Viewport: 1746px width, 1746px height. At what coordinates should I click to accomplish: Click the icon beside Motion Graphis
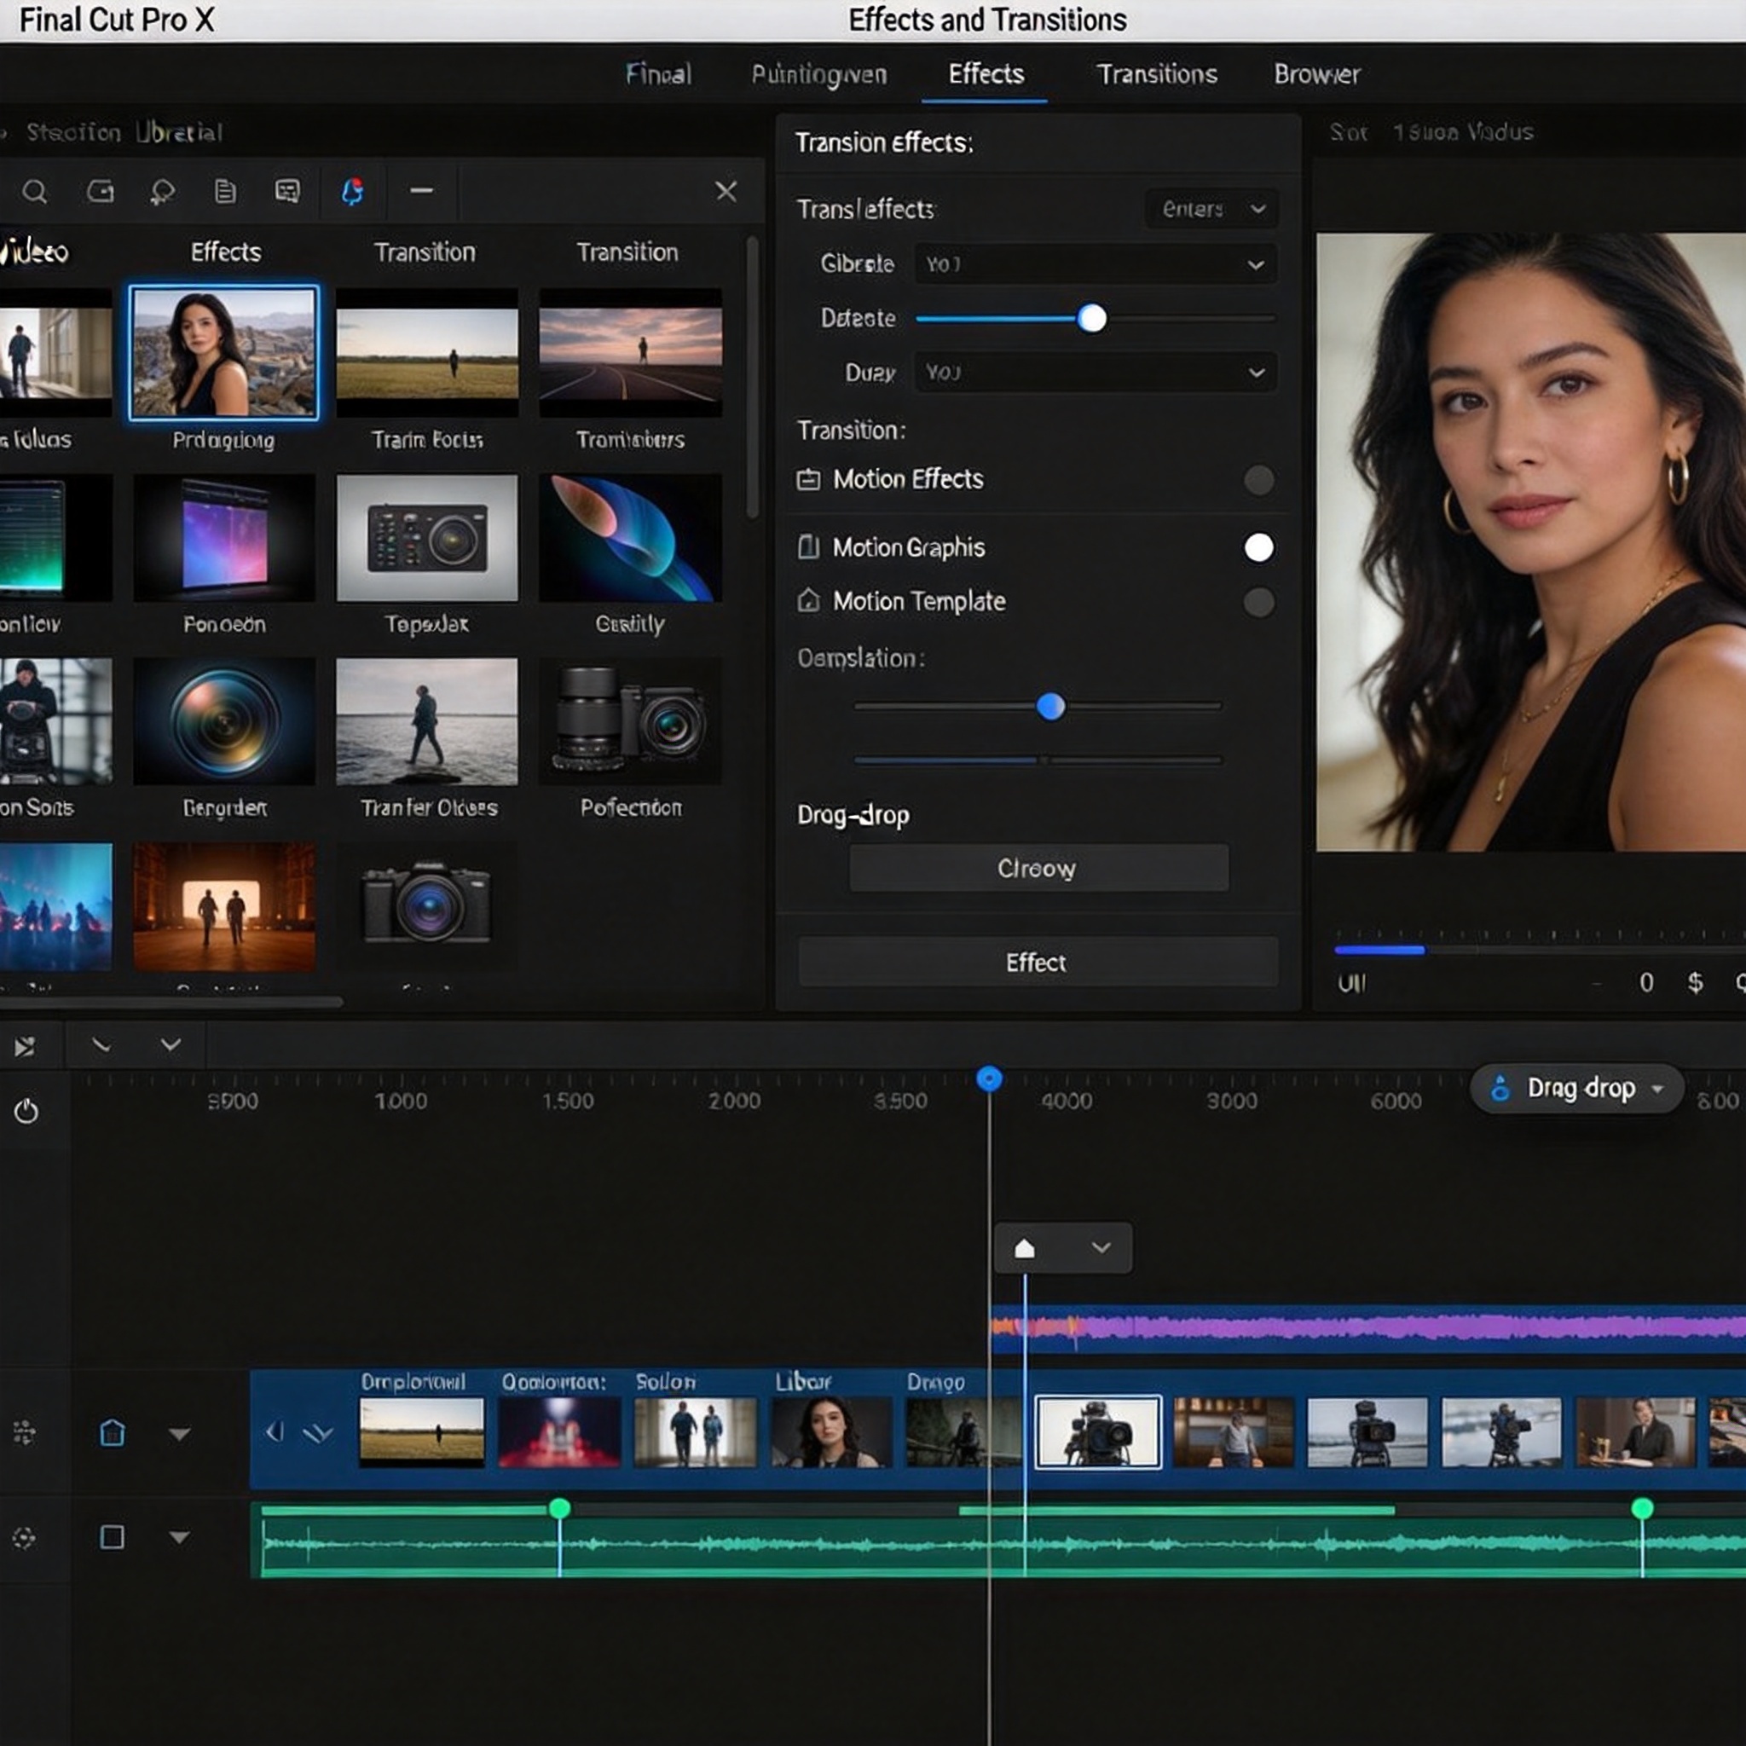click(x=808, y=546)
